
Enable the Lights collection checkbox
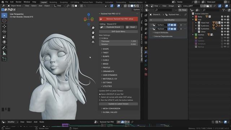[222, 38]
